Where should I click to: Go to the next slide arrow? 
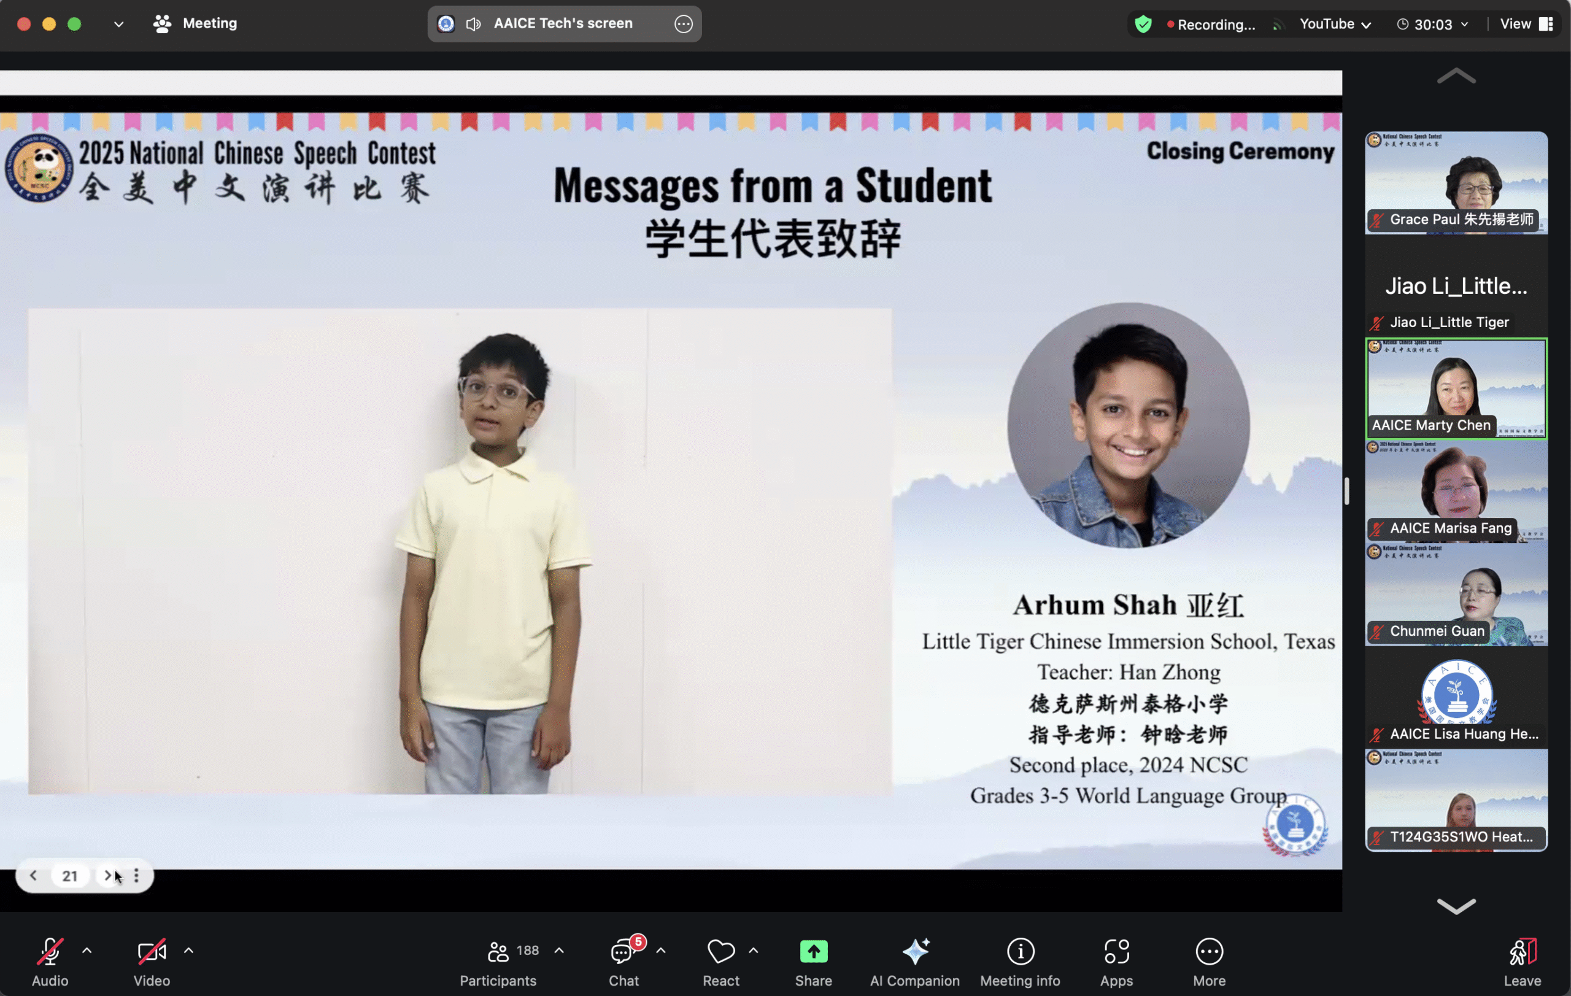tap(107, 875)
